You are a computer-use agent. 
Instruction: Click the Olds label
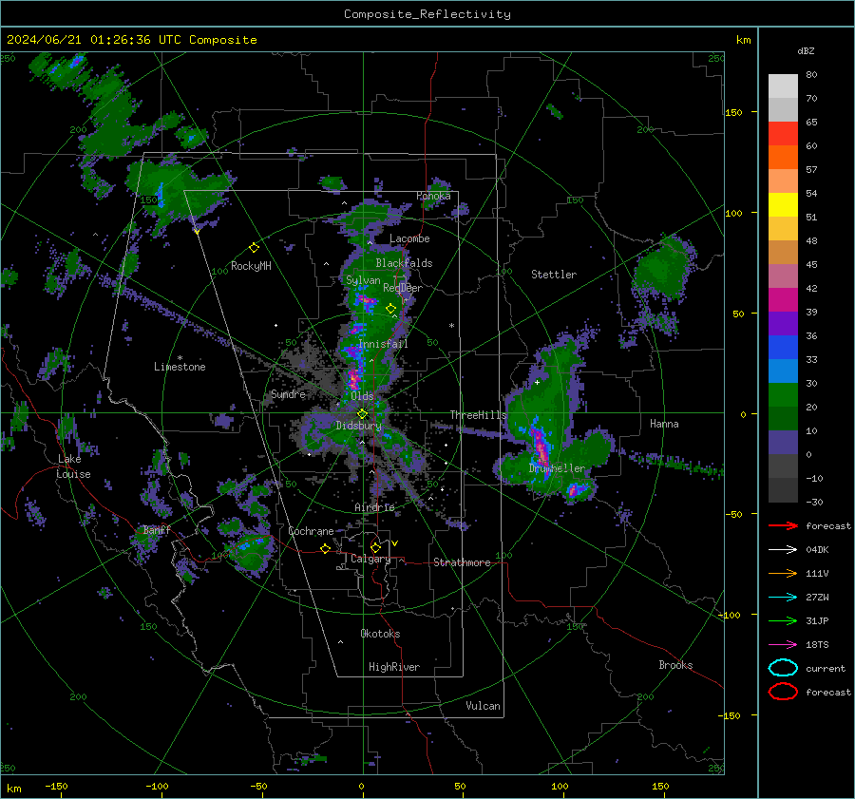point(362,396)
